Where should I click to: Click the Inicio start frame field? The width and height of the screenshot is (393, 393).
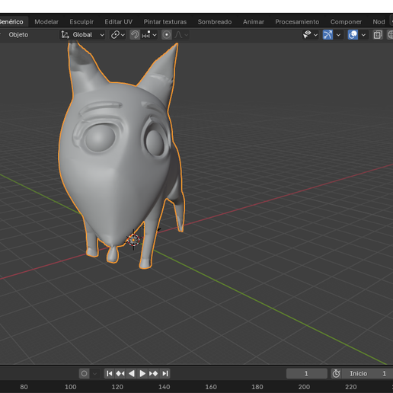tap(368, 373)
